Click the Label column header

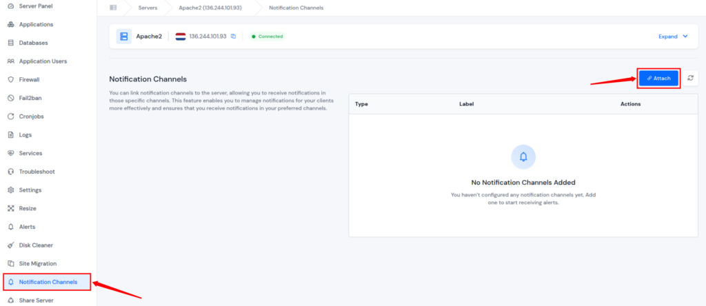click(467, 104)
